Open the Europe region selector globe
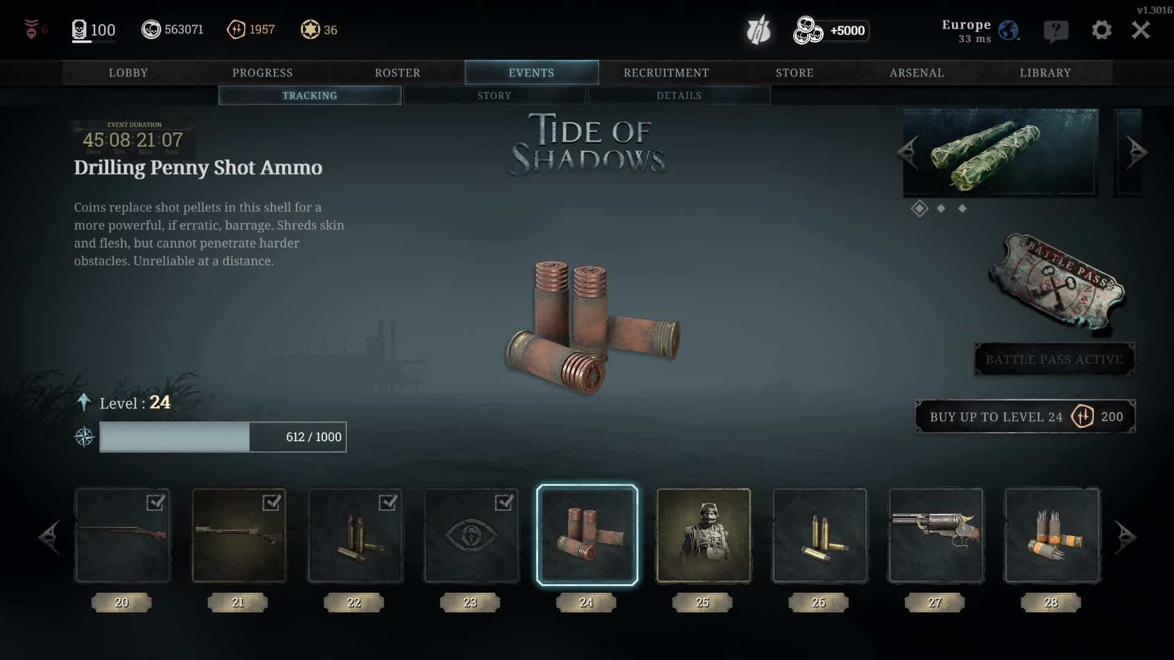 pos(1008,30)
